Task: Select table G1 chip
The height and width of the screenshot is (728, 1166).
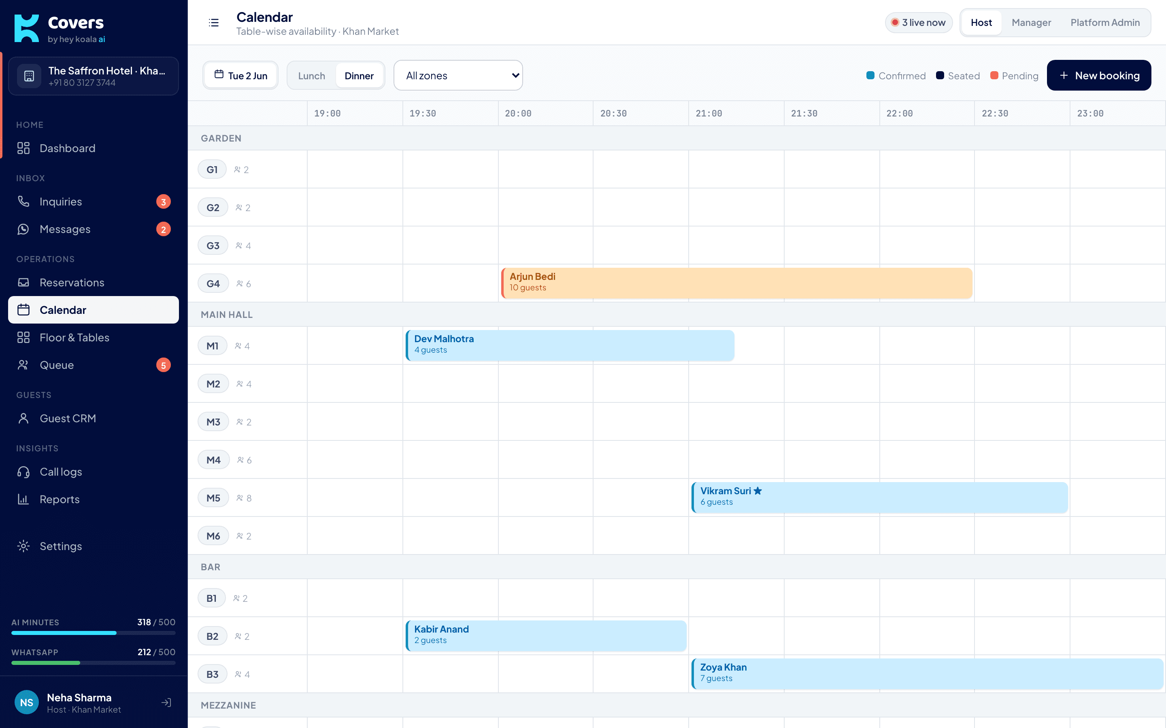Action: point(212,169)
